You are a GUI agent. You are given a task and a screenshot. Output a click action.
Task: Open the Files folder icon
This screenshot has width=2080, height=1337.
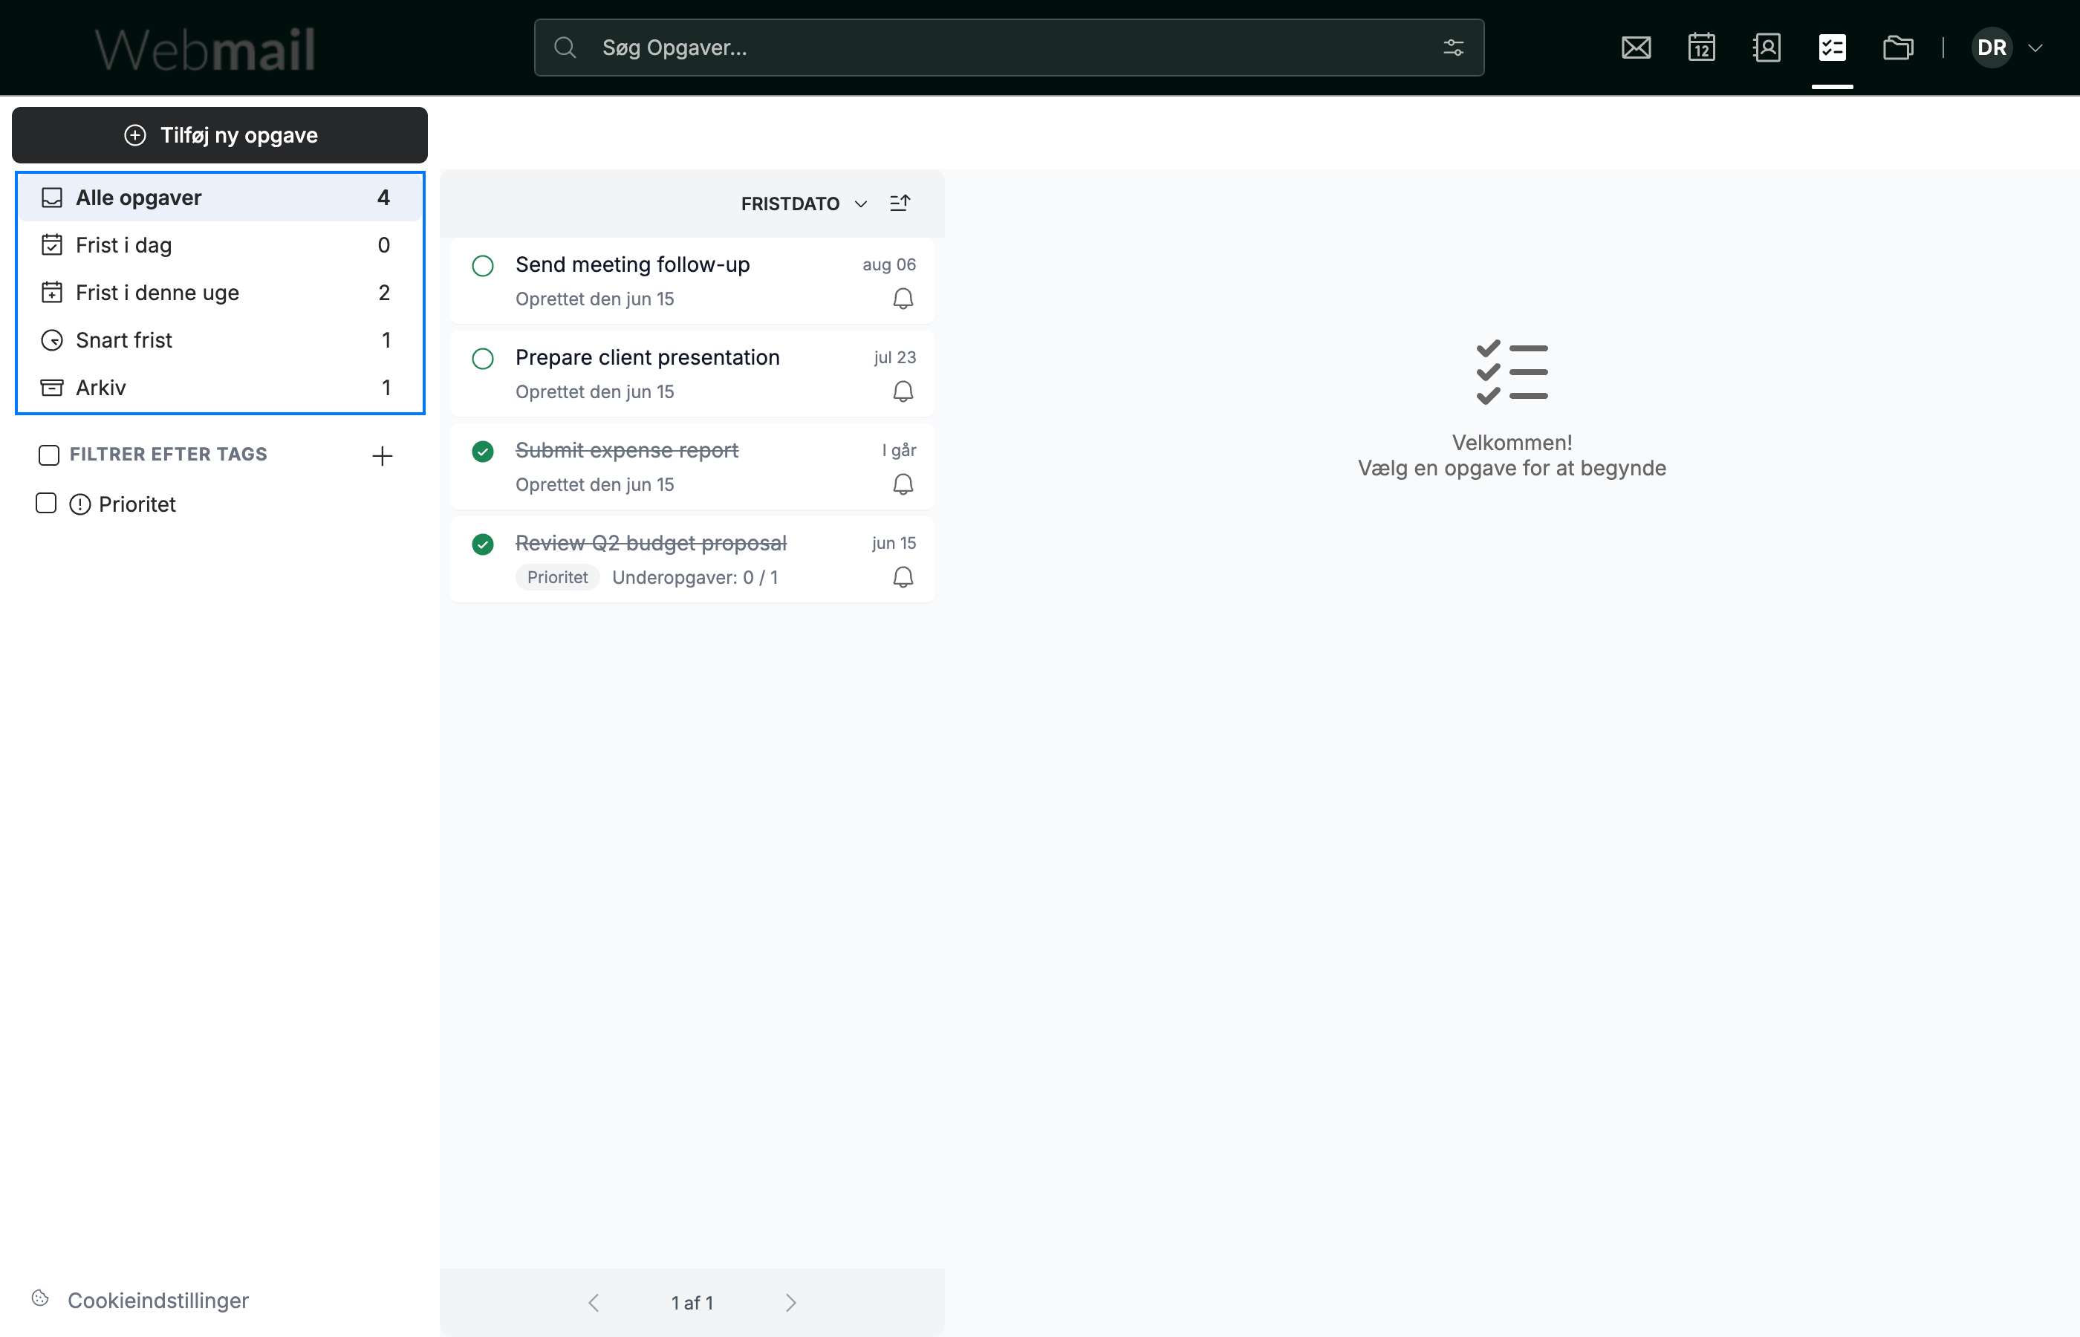1898,48
